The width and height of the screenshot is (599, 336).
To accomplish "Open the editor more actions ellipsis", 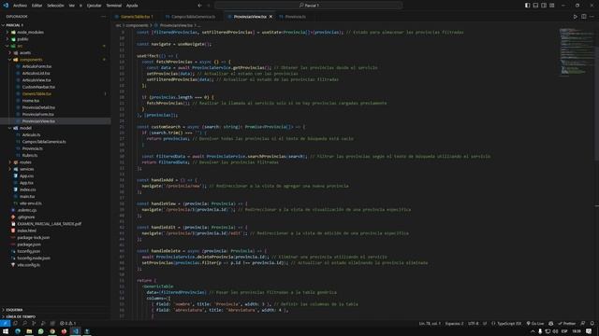I will (x=592, y=17).
